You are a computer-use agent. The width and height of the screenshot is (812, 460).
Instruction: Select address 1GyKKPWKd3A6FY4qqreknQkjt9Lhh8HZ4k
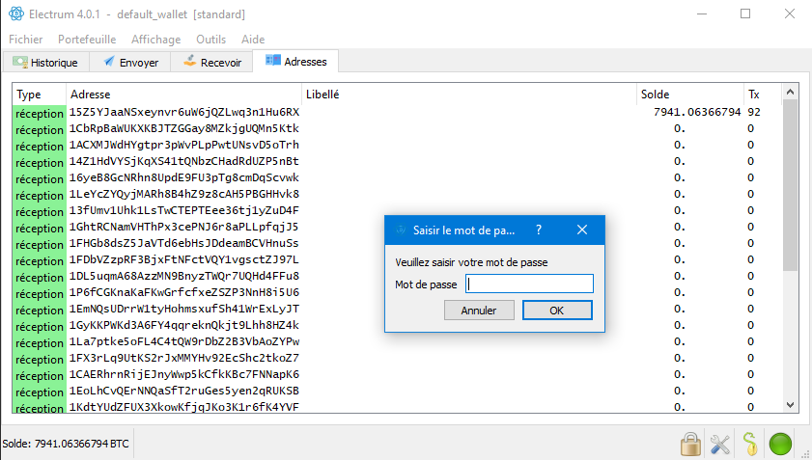(184, 325)
